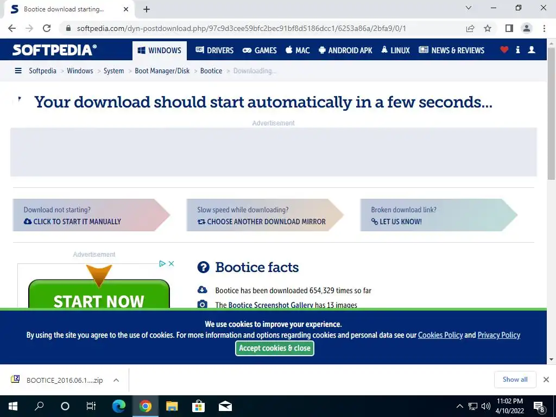Click the info icon in Softpedia header
Image resolution: width=556 pixels, height=417 pixels.
tap(517, 49)
